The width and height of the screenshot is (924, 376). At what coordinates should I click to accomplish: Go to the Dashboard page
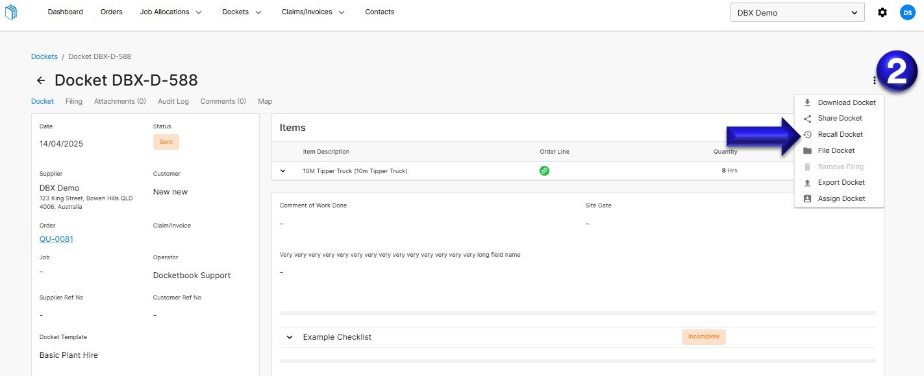tap(66, 12)
